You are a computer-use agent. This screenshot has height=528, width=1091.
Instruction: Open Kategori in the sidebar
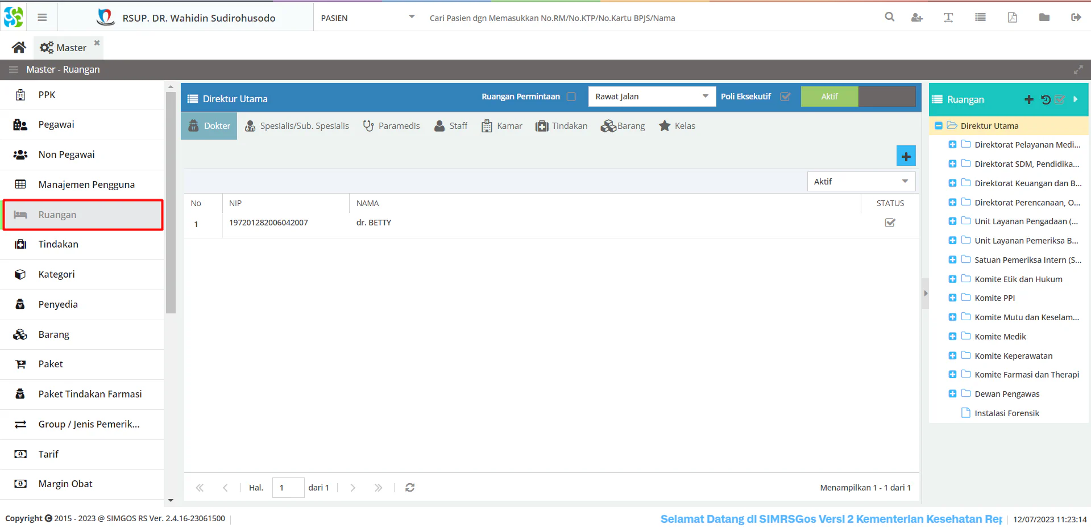[x=82, y=274]
